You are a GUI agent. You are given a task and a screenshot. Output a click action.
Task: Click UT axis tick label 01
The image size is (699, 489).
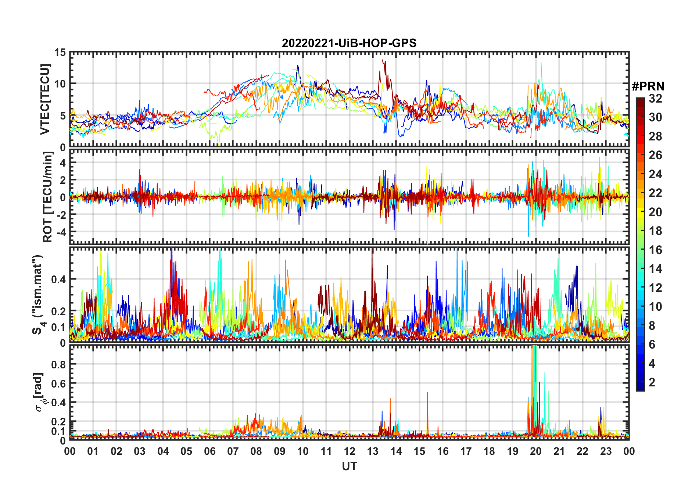point(93,451)
